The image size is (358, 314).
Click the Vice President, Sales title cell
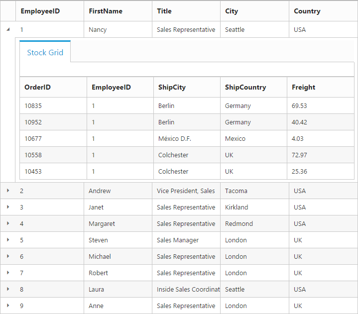(x=186, y=191)
